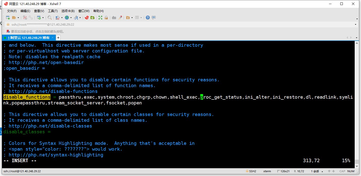Click the Disconnect toolbar icon
The width and height of the screenshot is (361, 176).
tap(25, 18)
